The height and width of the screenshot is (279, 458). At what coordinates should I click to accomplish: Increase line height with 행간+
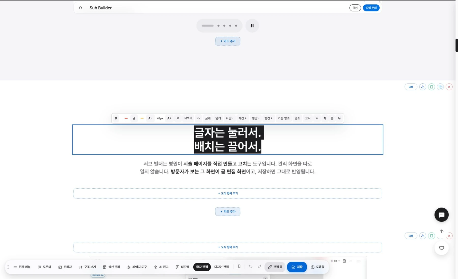[268, 118]
